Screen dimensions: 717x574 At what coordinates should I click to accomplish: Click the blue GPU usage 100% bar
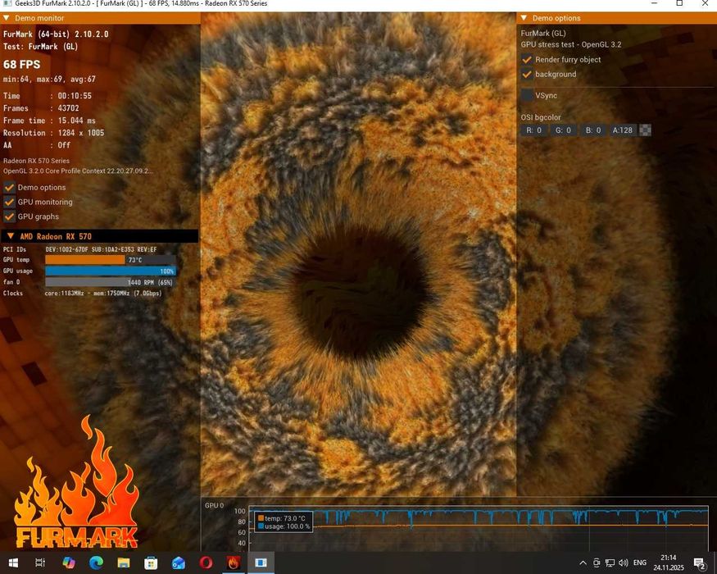110,271
